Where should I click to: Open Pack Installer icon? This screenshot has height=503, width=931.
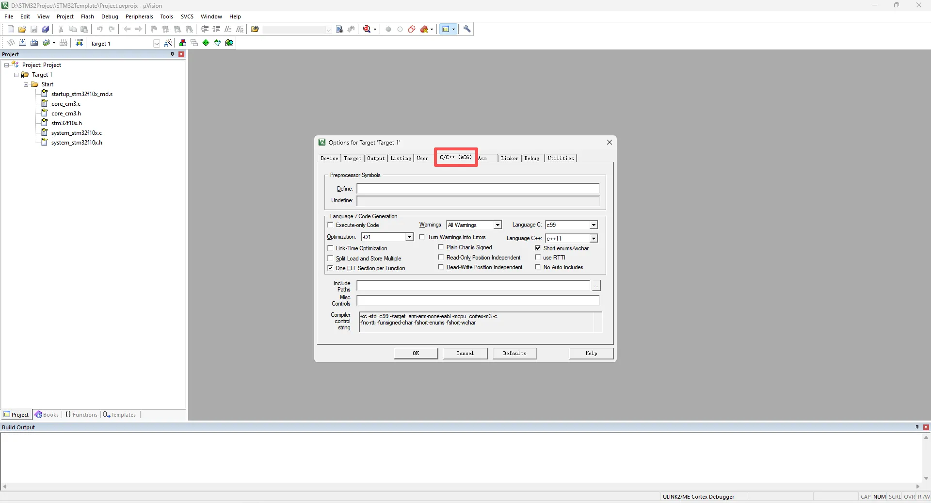pos(229,43)
